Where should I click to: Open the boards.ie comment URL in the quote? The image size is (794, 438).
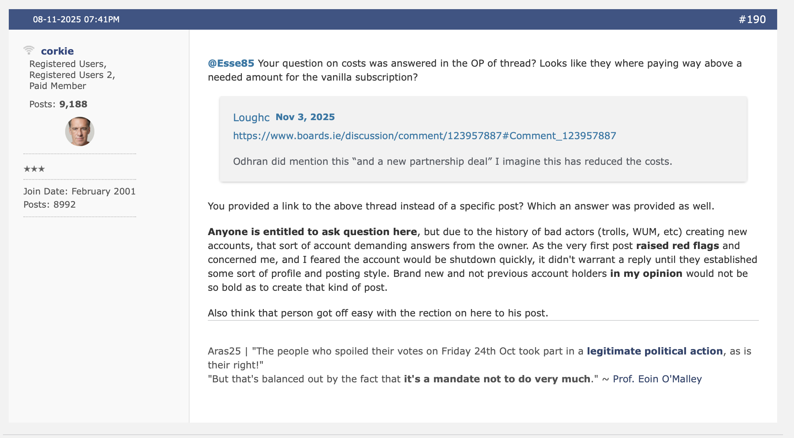424,136
